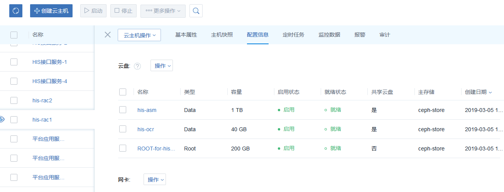Switch to the 基本属性 tab
Viewport: 504px width, 192px height.
click(186, 35)
